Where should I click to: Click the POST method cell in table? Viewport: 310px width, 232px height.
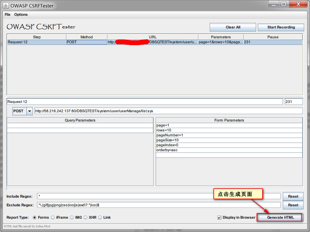pos(87,42)
